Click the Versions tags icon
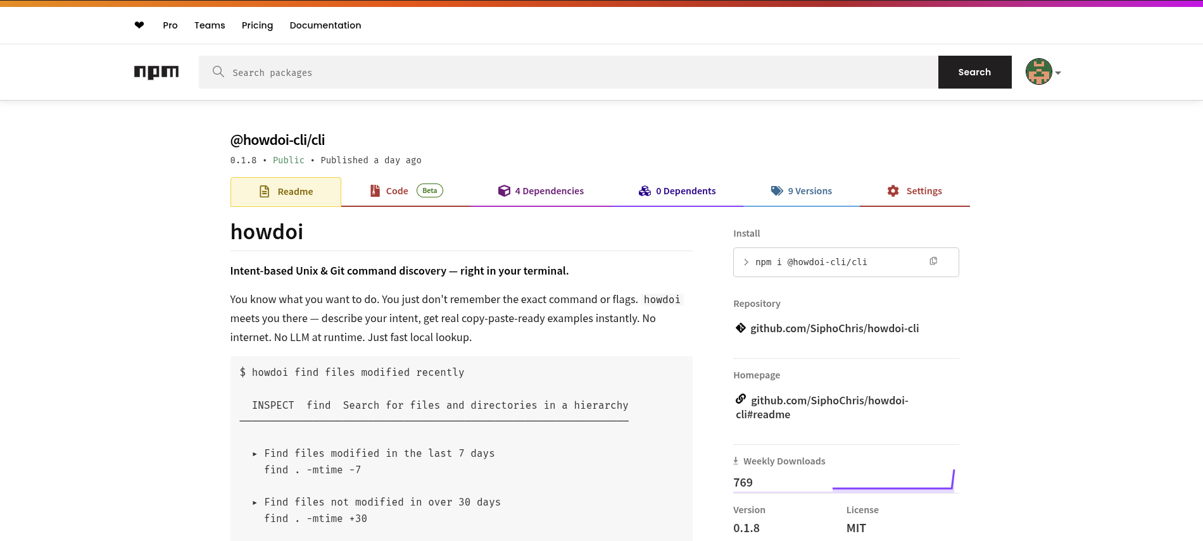1203x541 pixels. [x=777, y=190]
